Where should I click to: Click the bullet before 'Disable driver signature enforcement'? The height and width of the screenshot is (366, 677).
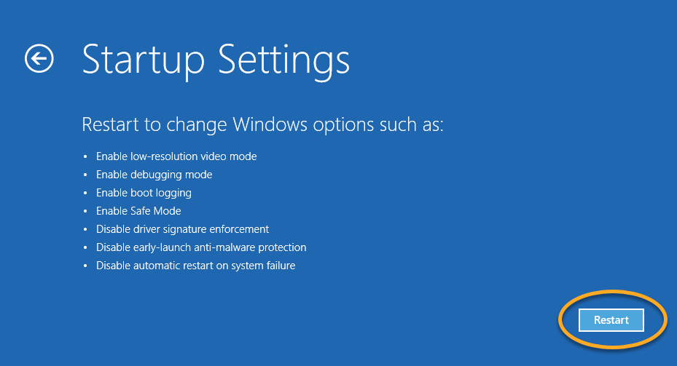85,230
